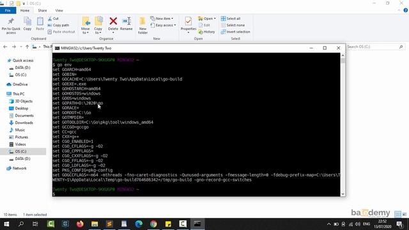Collapse the ribbon with the chevron
409x230 pixels.
tap(399, 10)
